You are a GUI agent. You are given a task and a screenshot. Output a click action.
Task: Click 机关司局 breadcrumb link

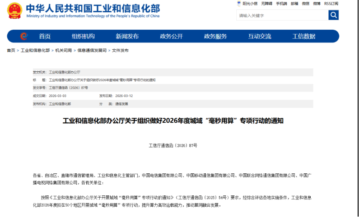pyautogui.click(x=63, y=51)
